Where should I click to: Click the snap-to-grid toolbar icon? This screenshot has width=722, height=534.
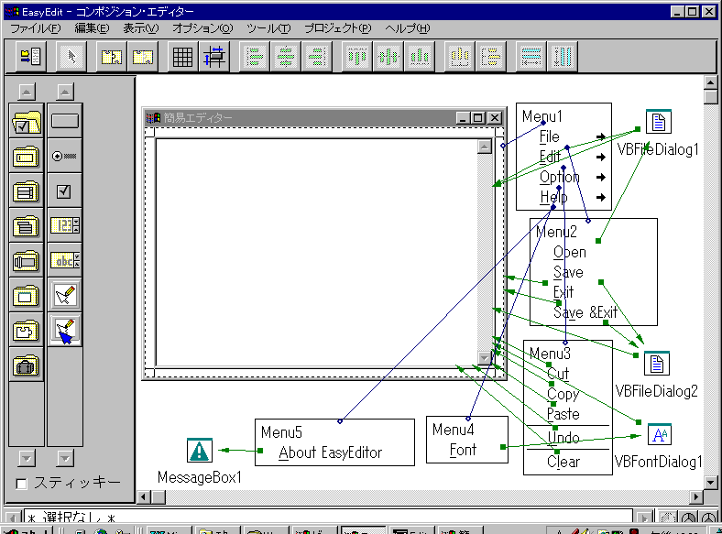point(214,57)
